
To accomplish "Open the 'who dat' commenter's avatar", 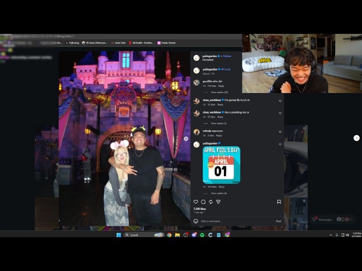I will [196, 82].
